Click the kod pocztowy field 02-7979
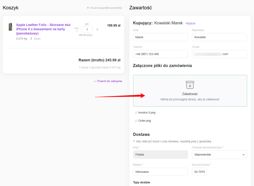Screen dimensions: 254x186 coord(199,172)
